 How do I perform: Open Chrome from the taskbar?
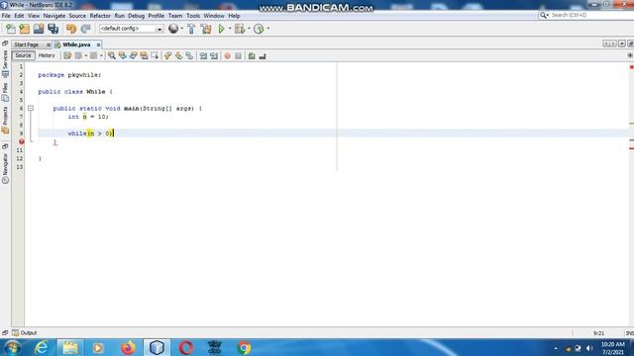[x=244, y=347]
